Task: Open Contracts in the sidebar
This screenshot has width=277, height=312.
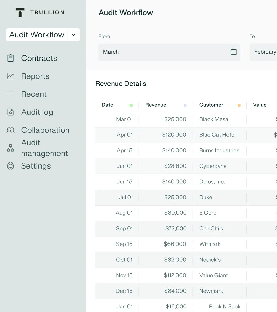Action: [x=39, y=58]
